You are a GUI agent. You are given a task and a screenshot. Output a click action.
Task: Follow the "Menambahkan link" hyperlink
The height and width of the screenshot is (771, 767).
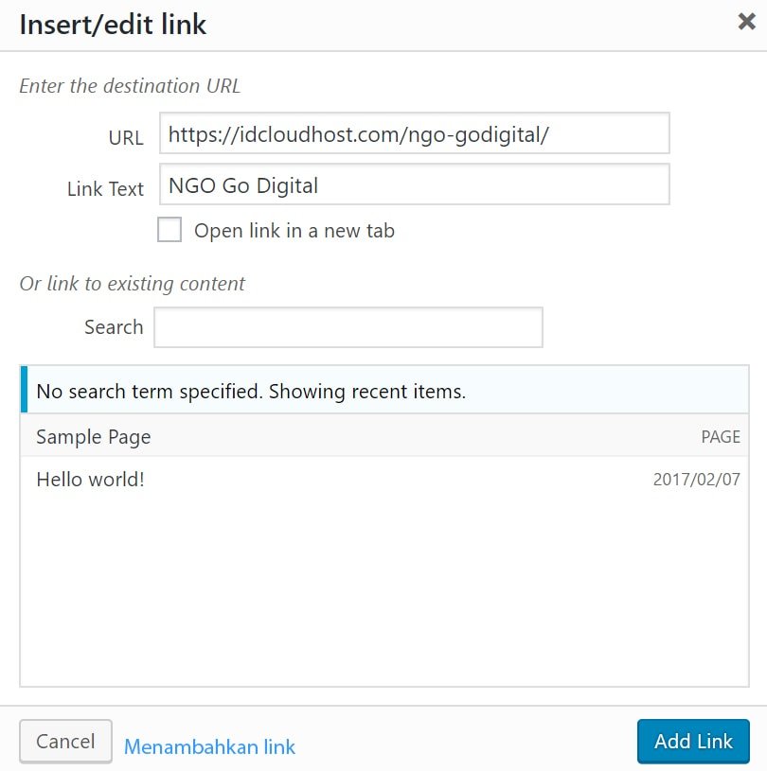pyautogui.click(x=209, y=746)
